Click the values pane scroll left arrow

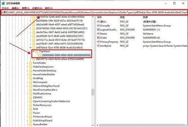pos(98,125)
